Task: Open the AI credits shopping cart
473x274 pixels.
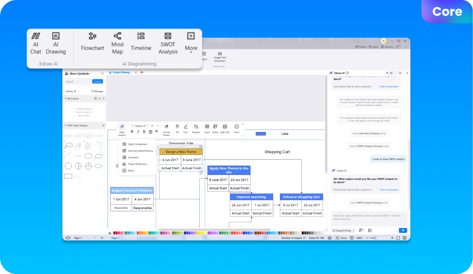Action: click(x=400, y=73)
